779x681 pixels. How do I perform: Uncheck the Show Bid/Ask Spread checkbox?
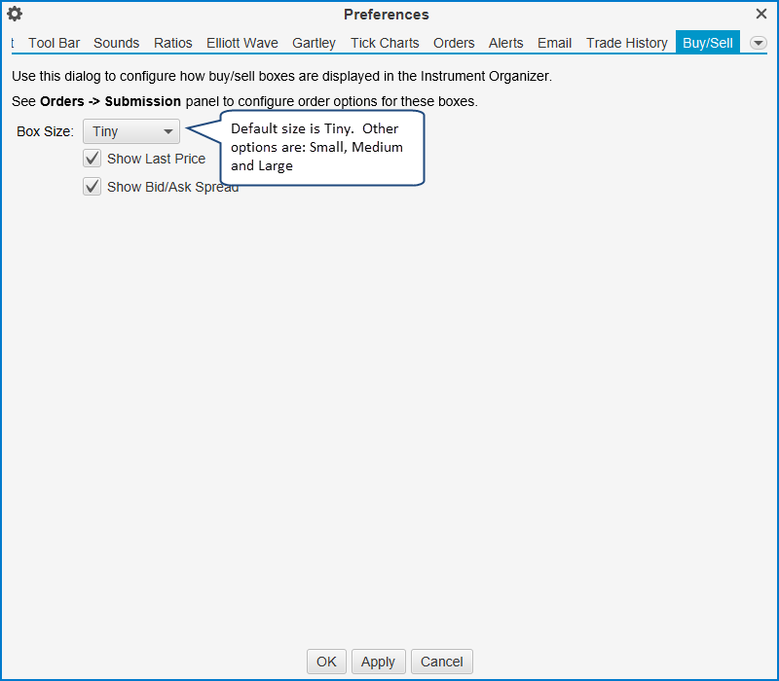coord(93,187)
